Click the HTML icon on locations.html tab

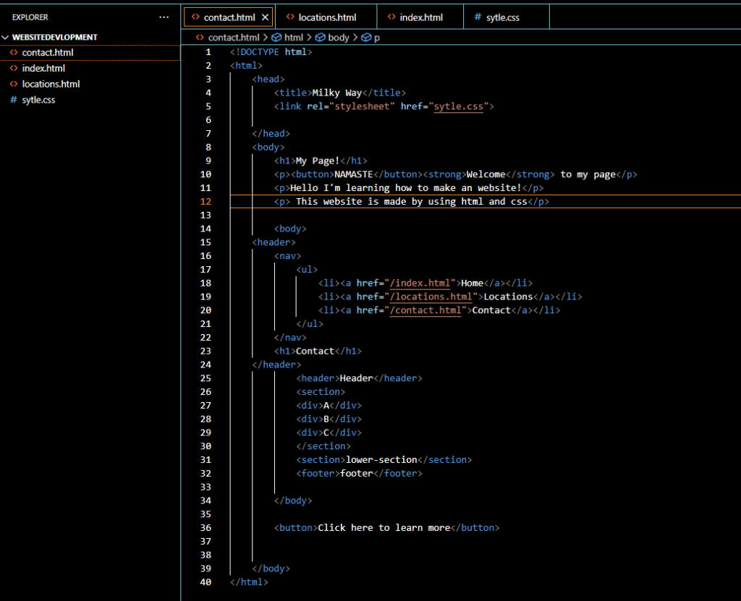(289, 17)
